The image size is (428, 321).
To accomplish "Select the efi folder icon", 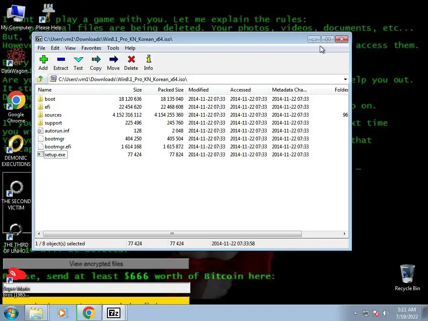I will coord(41,107).
